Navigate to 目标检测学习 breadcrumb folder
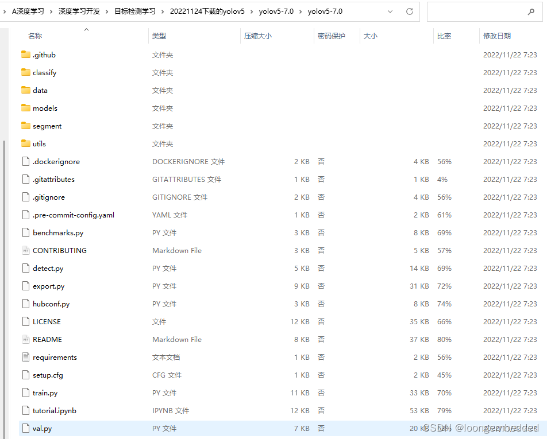 (x=135, y=11)
